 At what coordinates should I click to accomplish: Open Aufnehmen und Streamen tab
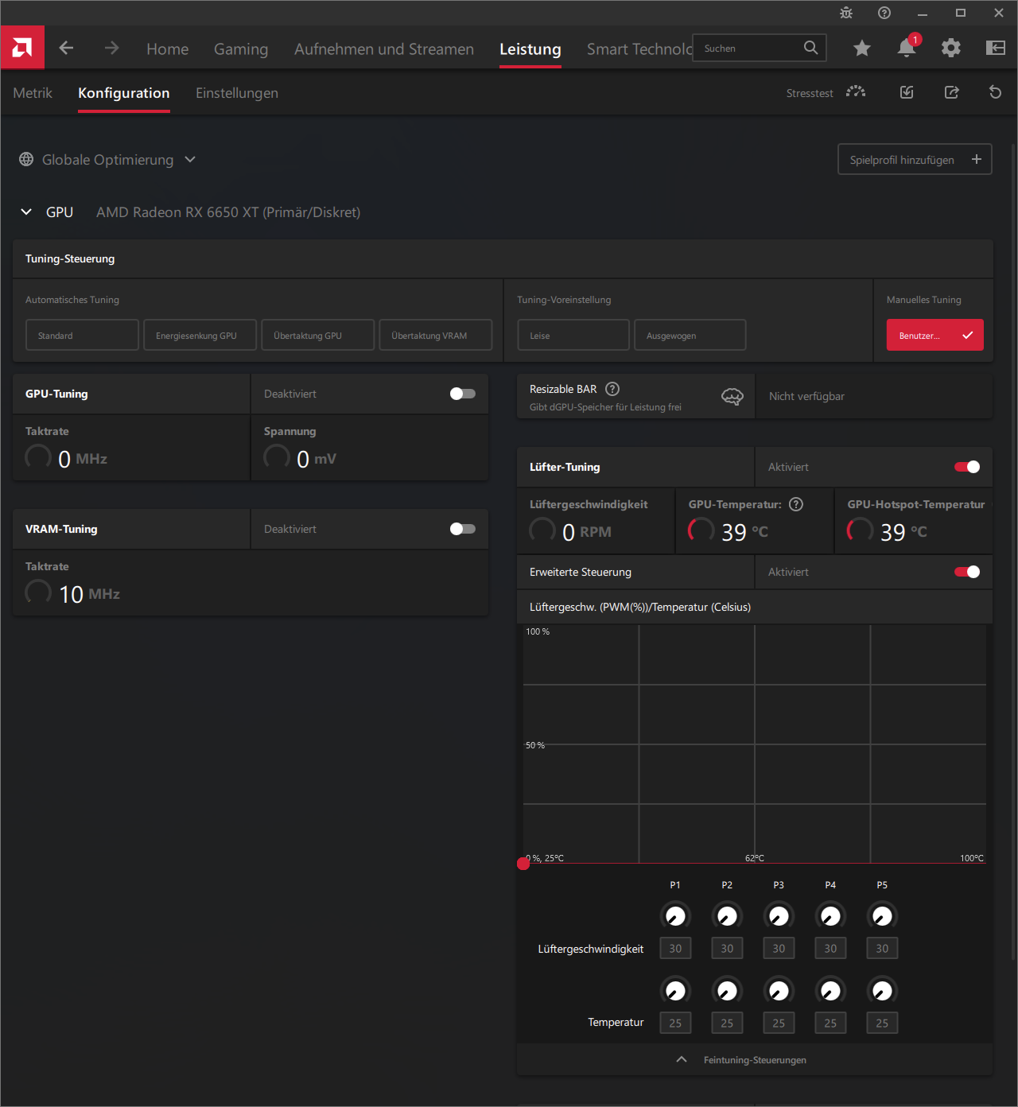[384, 49]
